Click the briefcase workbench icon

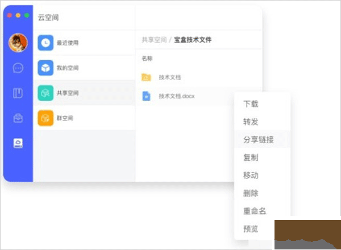pyautogui.click(x=18, y=118)
